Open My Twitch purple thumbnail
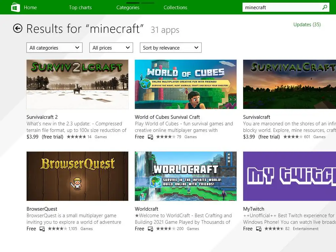The width and height of the screenshot is (336, 252). pyautogui.click(x=289, y=176)
